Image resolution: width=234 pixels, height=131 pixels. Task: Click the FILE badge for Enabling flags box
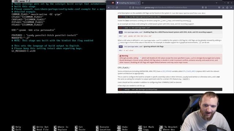point(121,32)
